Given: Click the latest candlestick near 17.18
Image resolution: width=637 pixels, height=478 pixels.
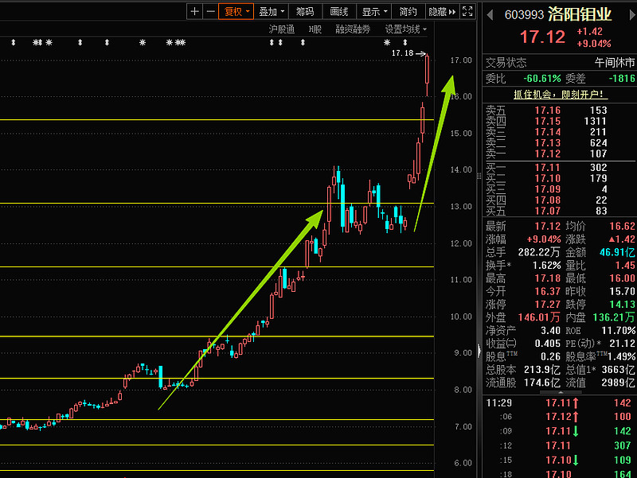Looking at the screenshot, I should (427, 76).
